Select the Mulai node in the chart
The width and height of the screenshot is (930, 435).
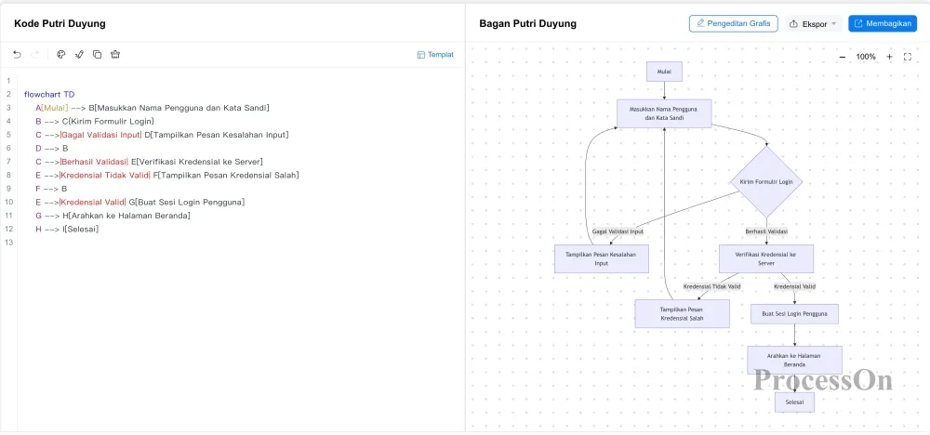tap(664, 72)
